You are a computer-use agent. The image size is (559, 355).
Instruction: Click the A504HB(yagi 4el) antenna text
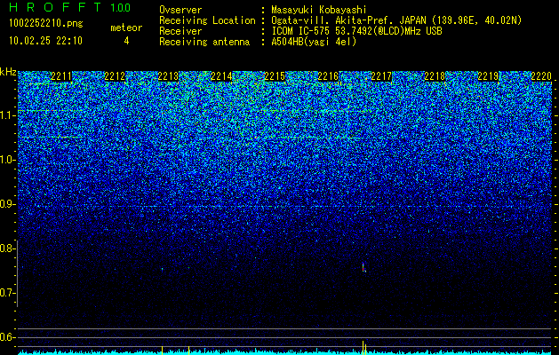point(314,42)
